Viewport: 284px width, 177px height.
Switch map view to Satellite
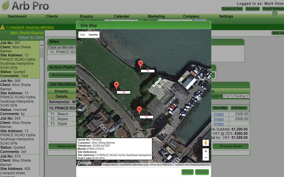93,35
